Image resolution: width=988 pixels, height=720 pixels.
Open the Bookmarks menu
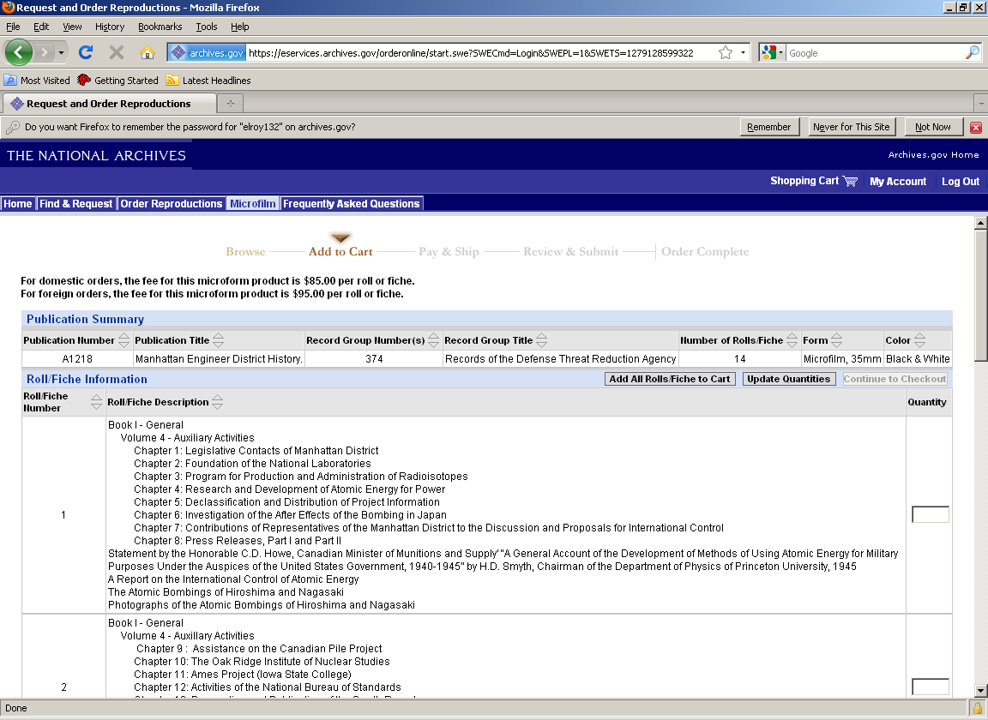(x=160, y=27)
